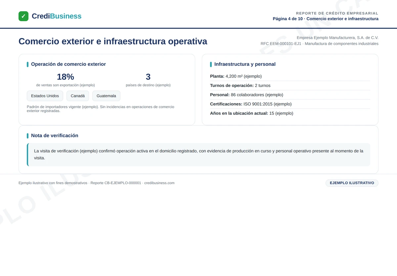Click the verification visit note paragraph

(198, 155)
